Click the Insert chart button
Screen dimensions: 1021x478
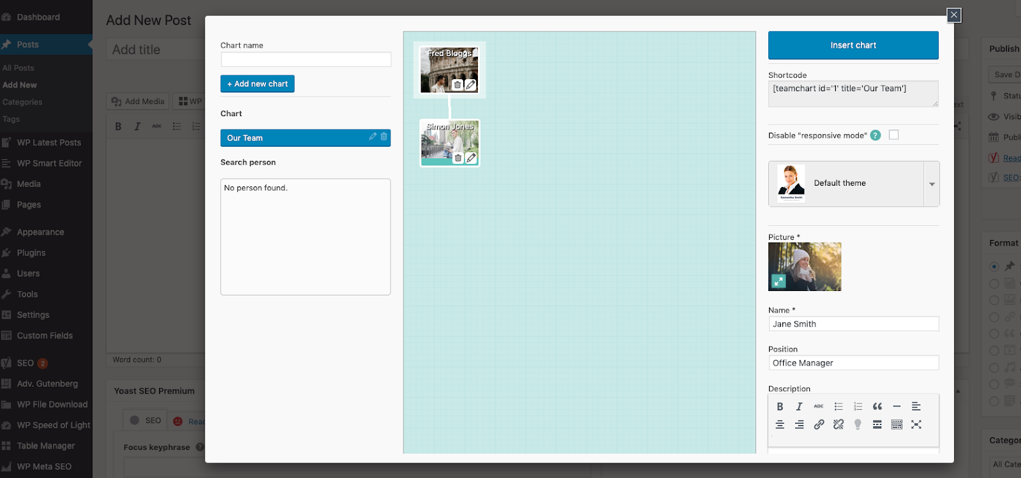tap(853, 45)
